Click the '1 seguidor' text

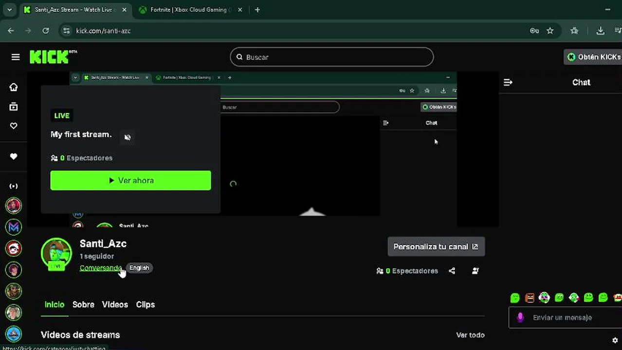click(x=97, y=256)
